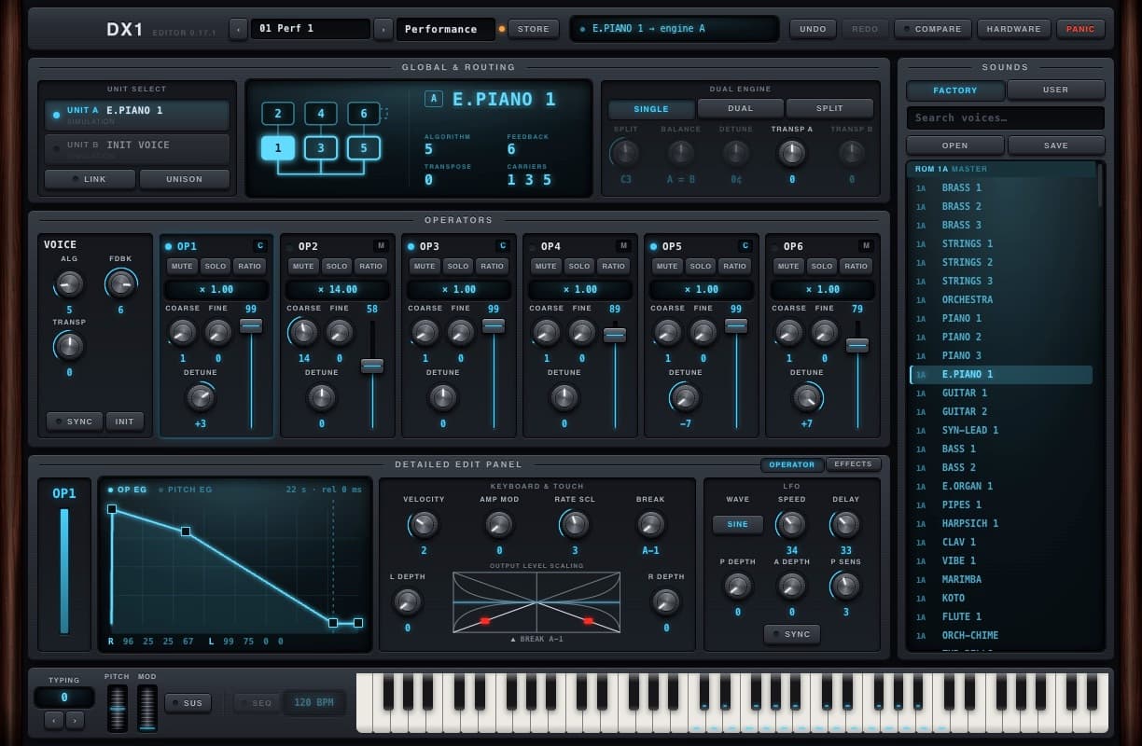Click the Undo button
Screen dimensions: 1142x746
pos(813,29)
